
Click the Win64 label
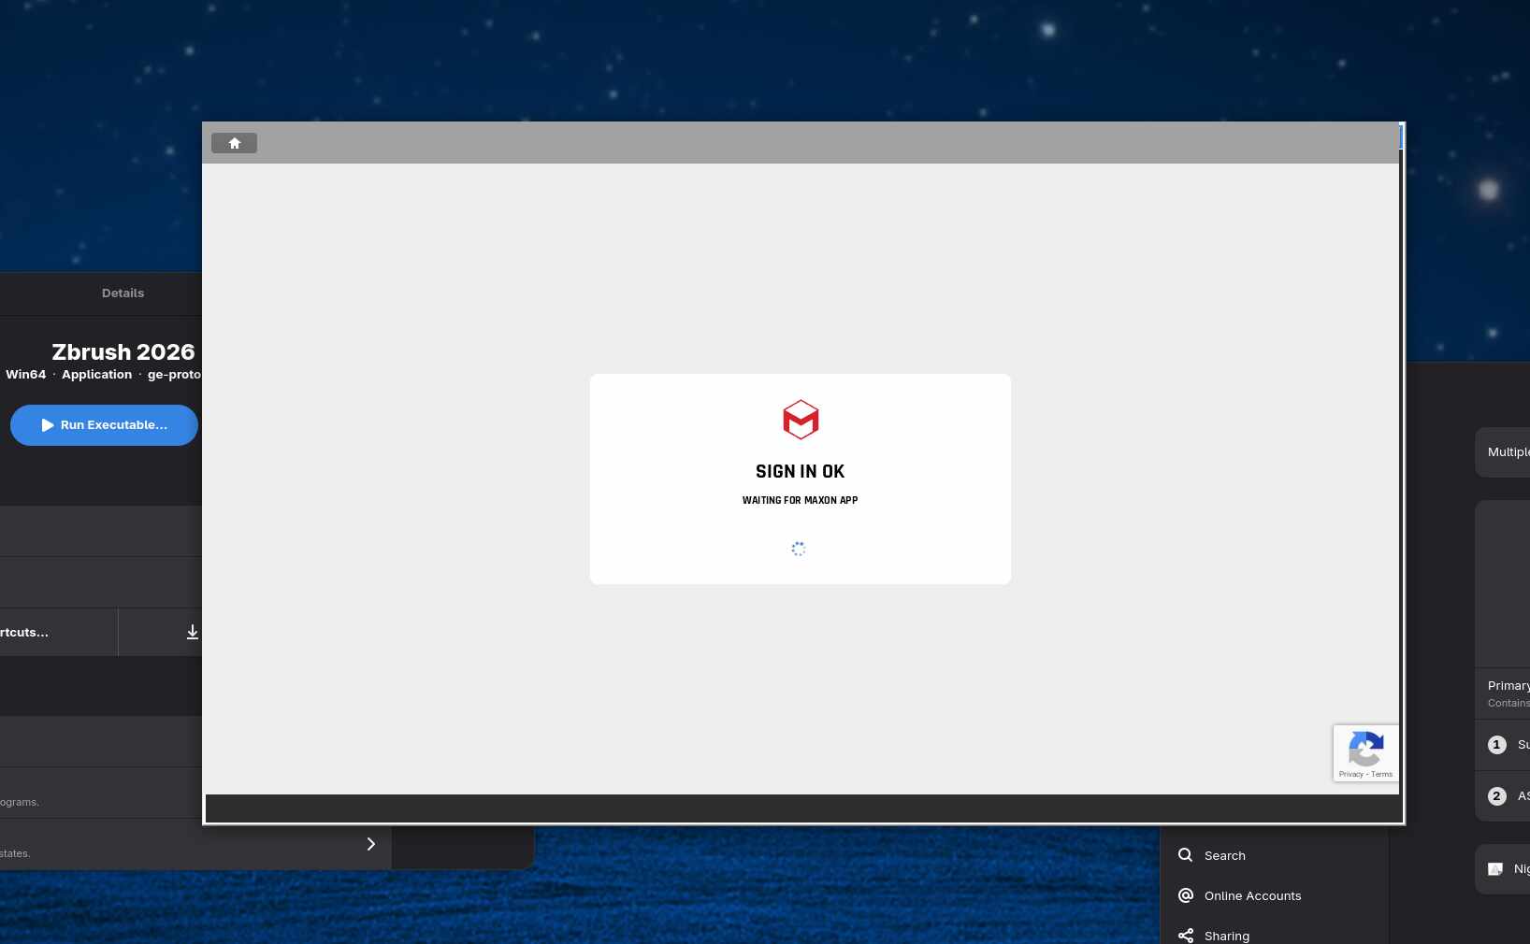tap(25, 375)
